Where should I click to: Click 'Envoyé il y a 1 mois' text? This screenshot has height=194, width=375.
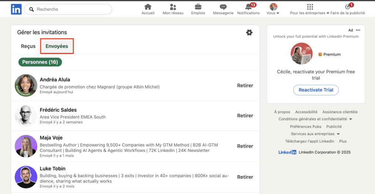click(x=57, y=156)
